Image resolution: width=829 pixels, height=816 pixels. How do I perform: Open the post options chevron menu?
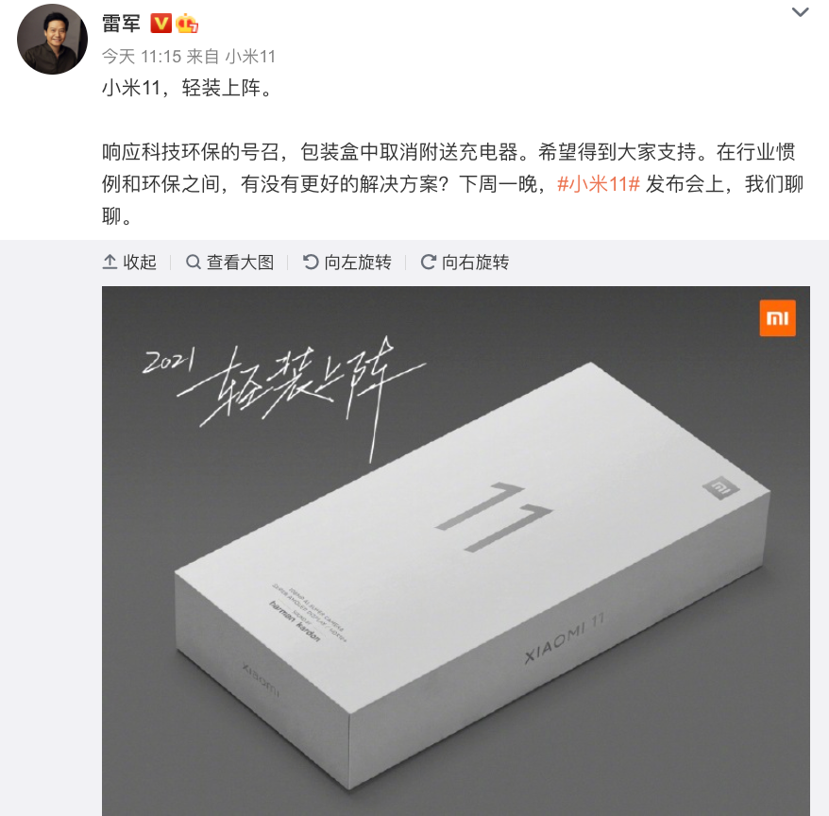point(800,11)
